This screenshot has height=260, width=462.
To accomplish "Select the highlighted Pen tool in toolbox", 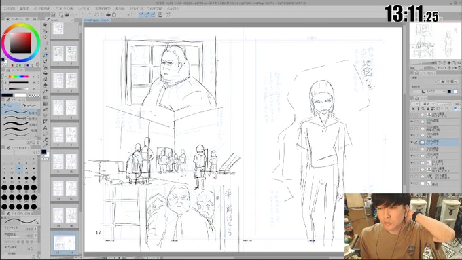I will tap(45, 56).
